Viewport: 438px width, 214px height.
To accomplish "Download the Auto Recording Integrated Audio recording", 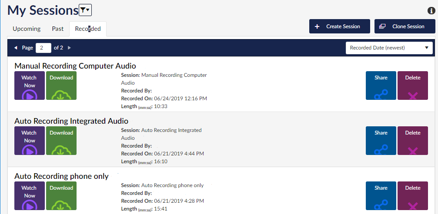I will (61, 141).
